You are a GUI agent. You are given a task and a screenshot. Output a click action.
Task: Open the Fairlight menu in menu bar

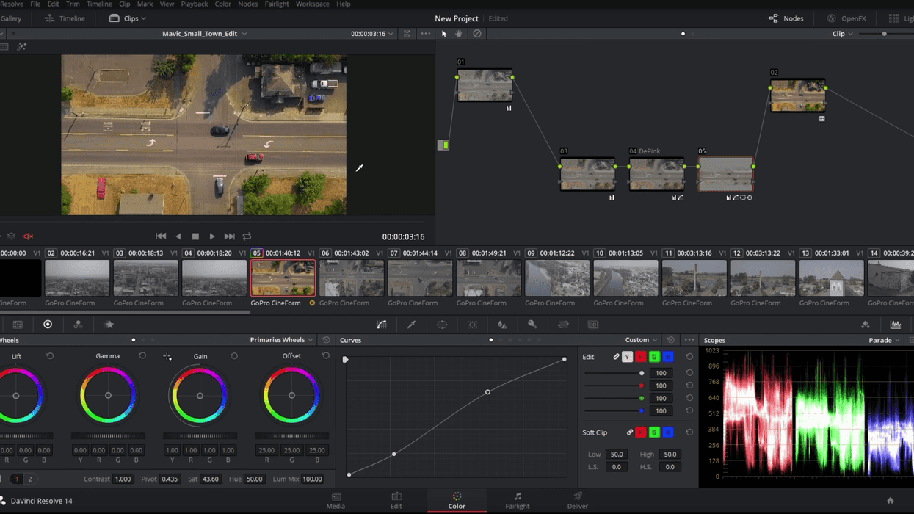pyautogui.click(x=277, y=4)
